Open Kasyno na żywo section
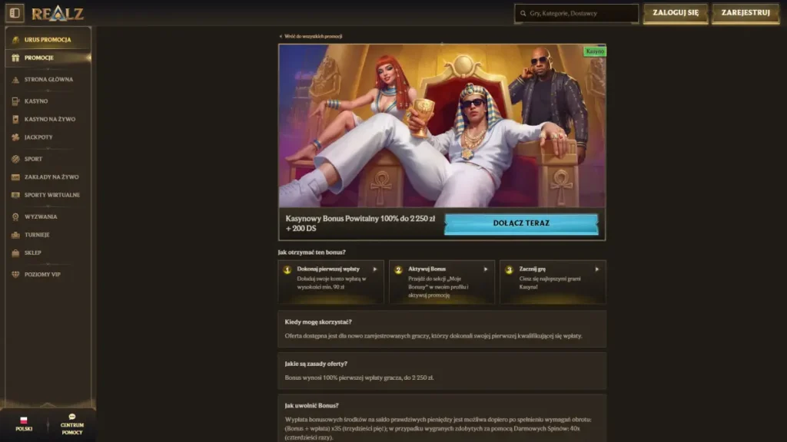The image size is (787, 442). [48, 119]
